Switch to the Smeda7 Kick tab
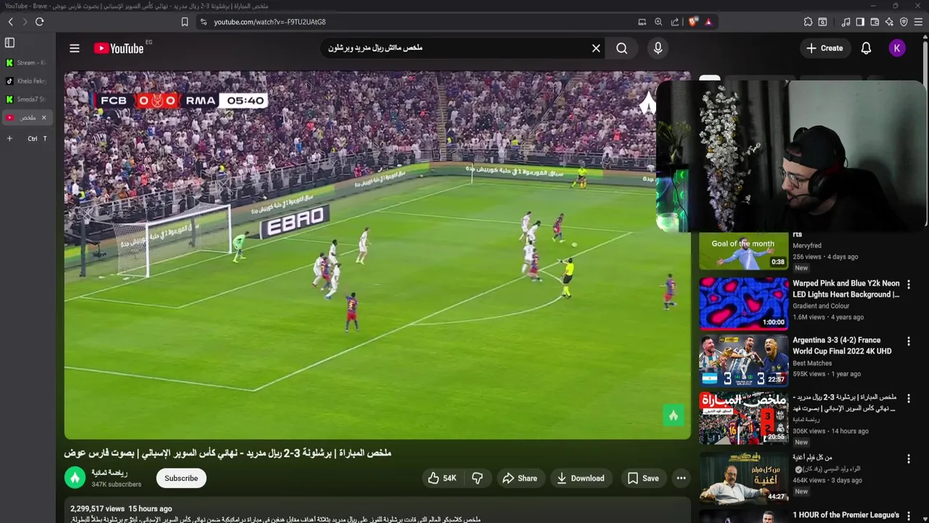This screenshot has width=929, height=523. [26, 100]
